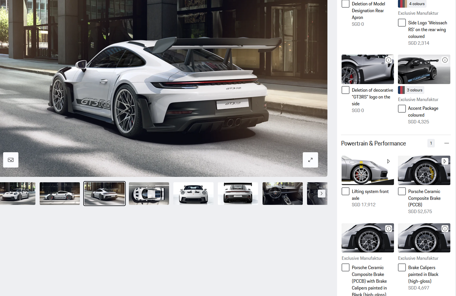Image resolution: width=456 pixels, height=296 pixels.
Task: Click the SGD 4,697 price text
Action: (419, 288)
